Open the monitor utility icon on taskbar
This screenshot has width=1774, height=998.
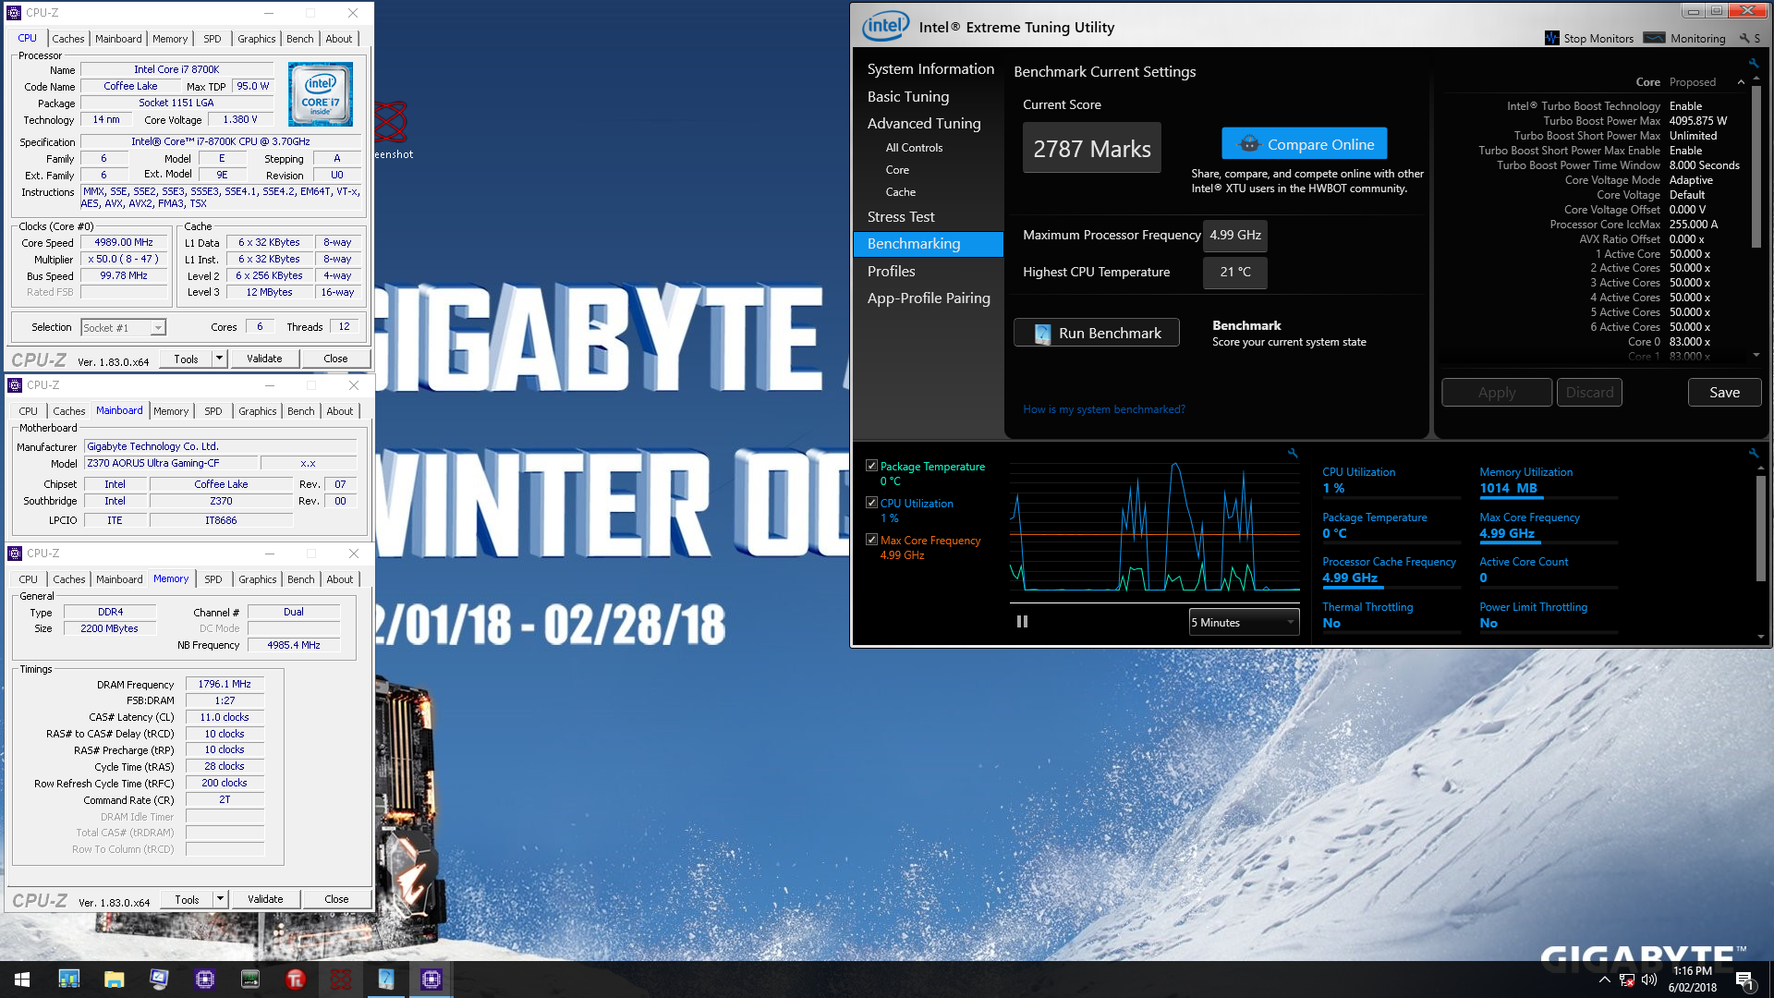[x=159, y=980]
